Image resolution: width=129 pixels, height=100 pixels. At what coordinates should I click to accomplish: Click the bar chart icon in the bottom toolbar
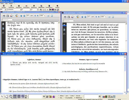coord(54,97)
